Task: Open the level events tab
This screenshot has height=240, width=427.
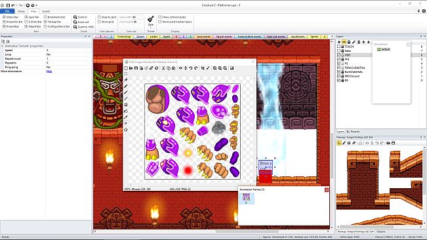Action: 204,37
